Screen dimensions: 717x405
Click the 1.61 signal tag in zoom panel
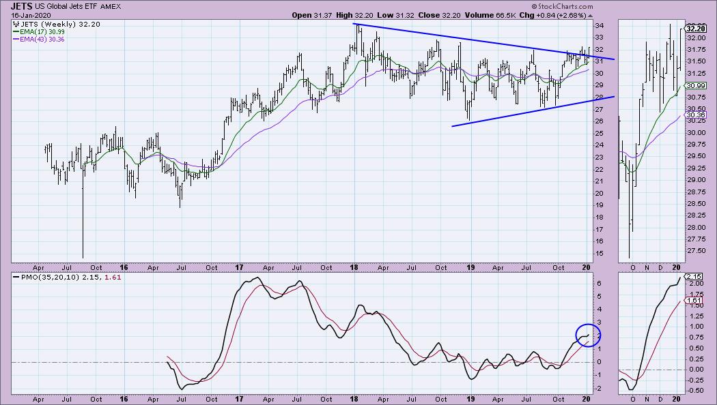point(694,300)
